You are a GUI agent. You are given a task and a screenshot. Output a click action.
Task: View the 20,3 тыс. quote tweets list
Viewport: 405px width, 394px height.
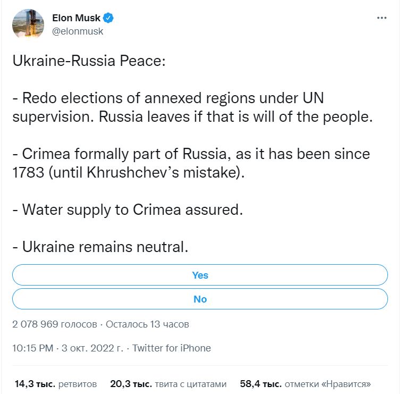coord(168,383)
